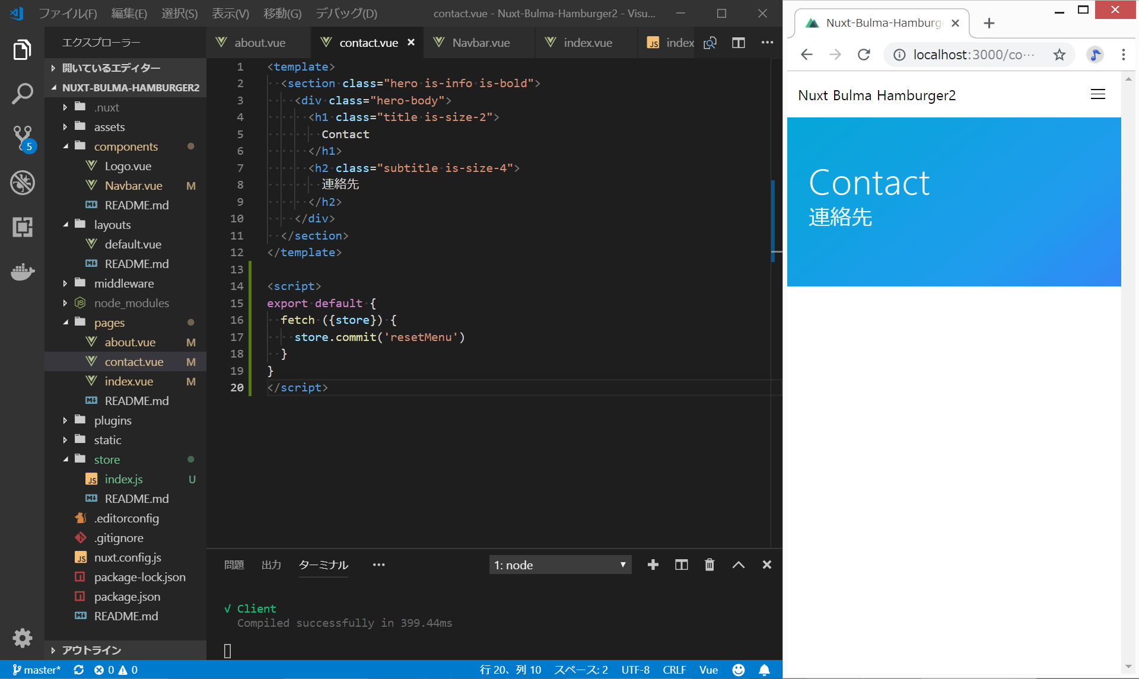Open the Extensions view icon

(x=23, y=227)
